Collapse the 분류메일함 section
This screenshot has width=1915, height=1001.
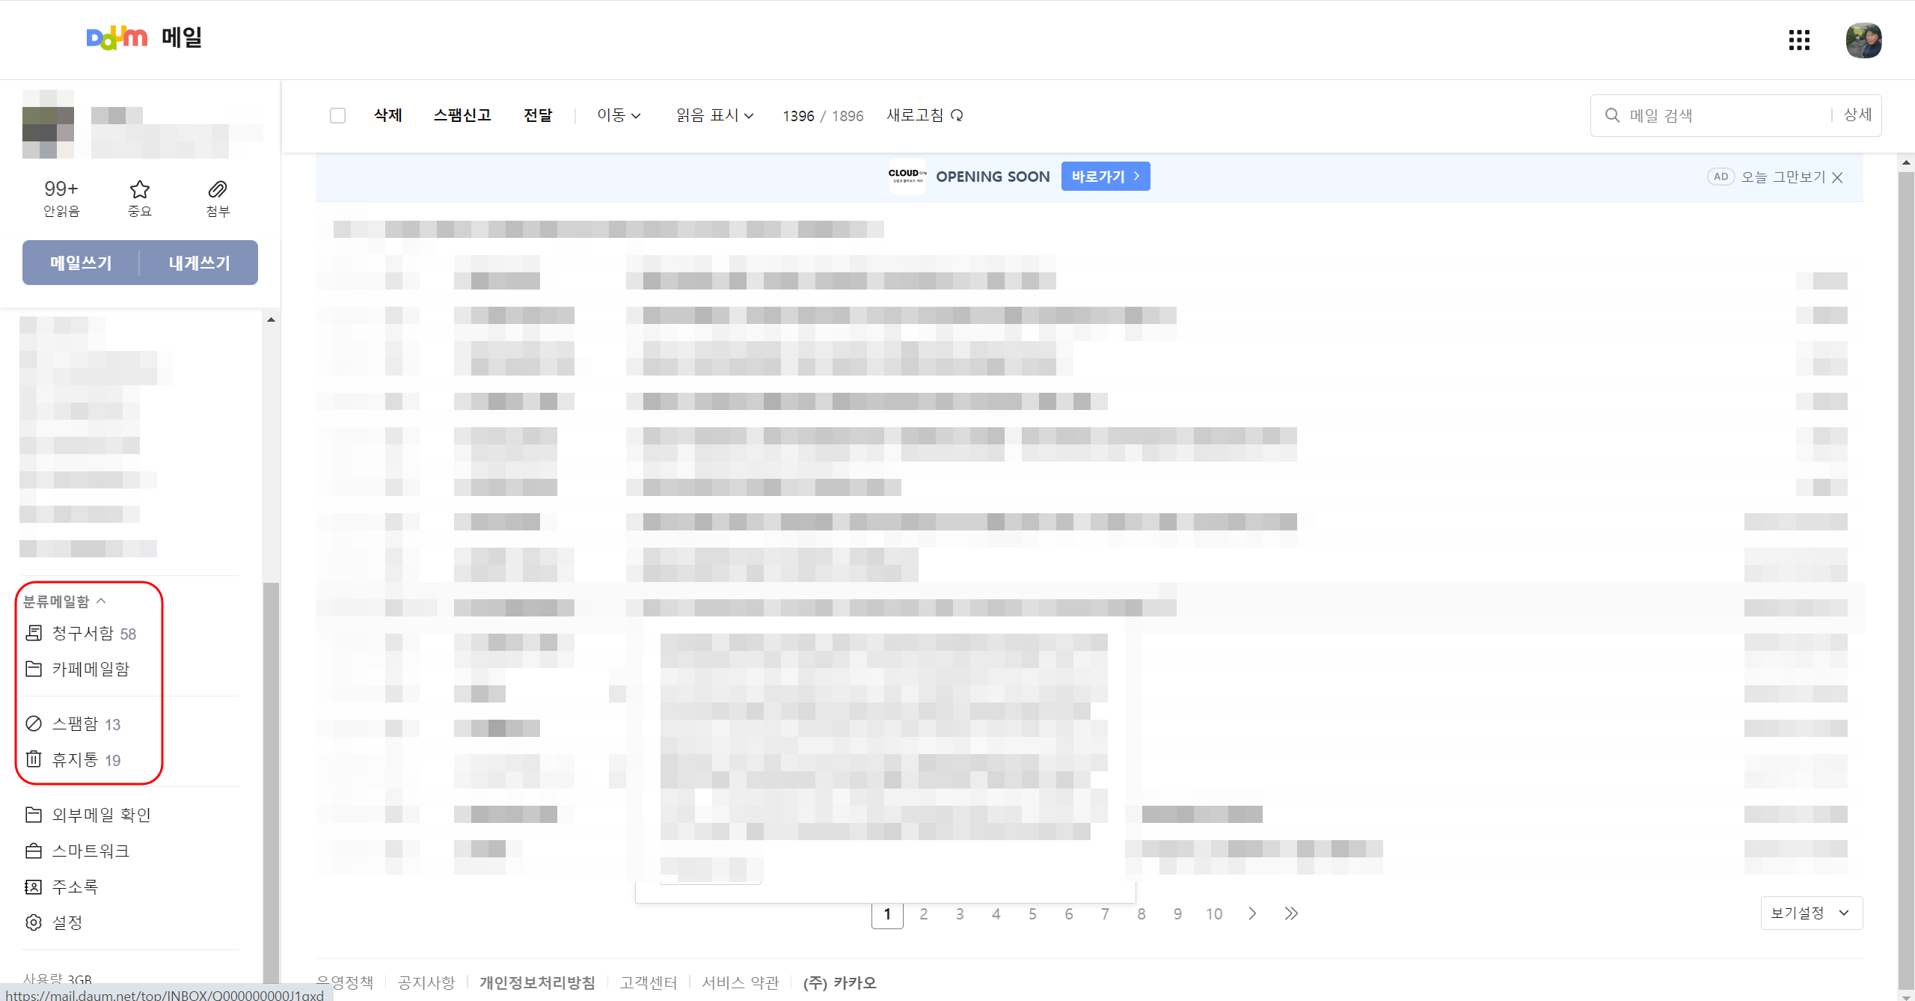pos(101,601)
